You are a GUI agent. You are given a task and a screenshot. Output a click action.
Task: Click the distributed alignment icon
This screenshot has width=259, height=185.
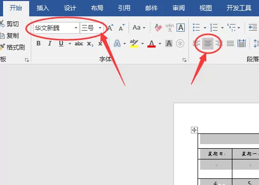pos(242,43)
